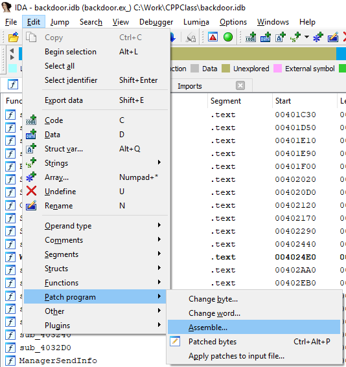Click the Data legend gray swatch
This screenshot has height=367, width=346.
pyautogui.click(x=194, y=69)
